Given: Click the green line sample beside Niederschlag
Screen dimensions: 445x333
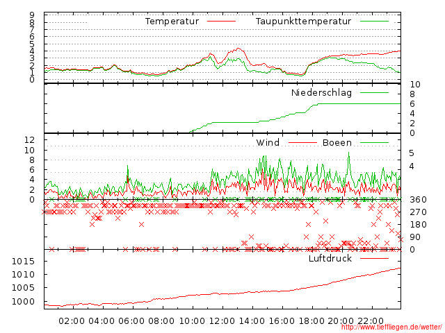Looking at the screenshot, I should pyautogui.click(x=374, y=93).
